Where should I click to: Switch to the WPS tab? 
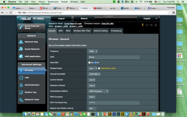click(x=61, y=31)
